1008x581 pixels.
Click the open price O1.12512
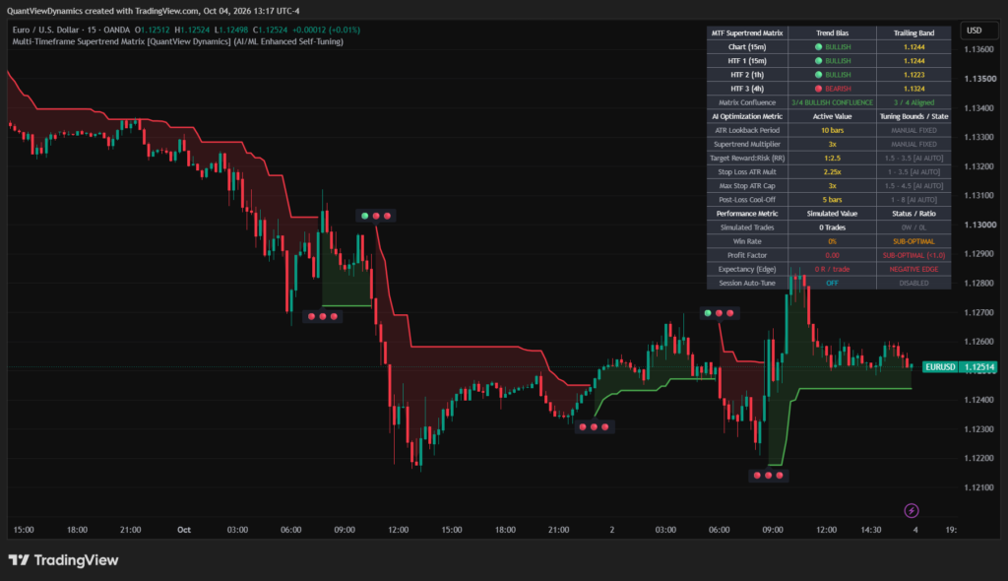tap(152, 30)
